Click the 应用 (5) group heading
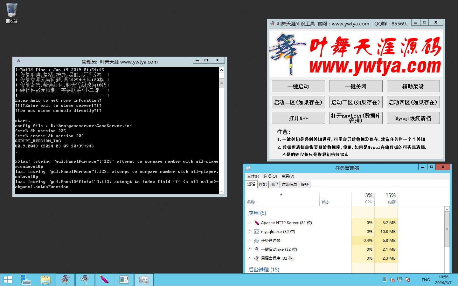 [x=257, y=213]
